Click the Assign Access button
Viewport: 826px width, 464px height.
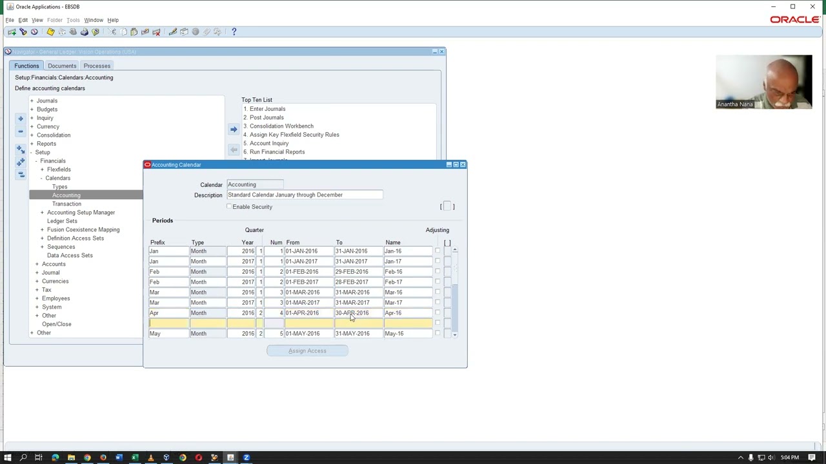click(x=307, y=351)
